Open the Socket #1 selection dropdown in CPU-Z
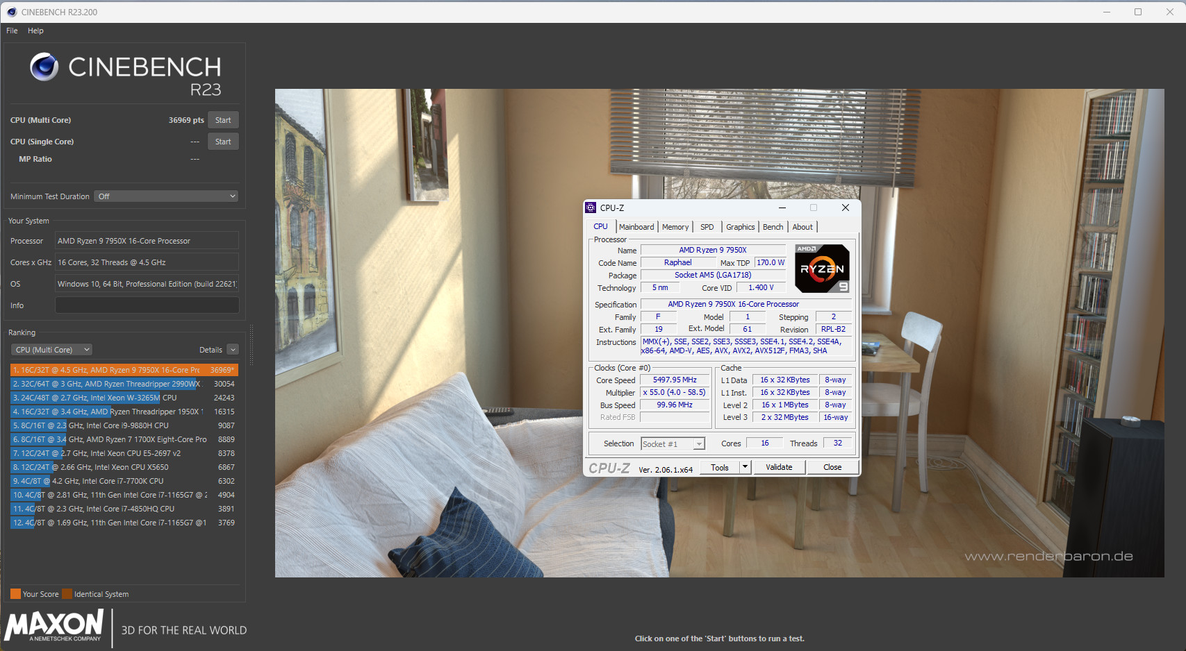The image size is (1186, 651). coord(673,443)
